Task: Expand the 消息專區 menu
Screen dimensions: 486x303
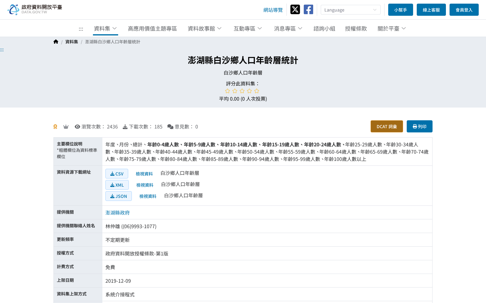Action: [x=288, y=28]
